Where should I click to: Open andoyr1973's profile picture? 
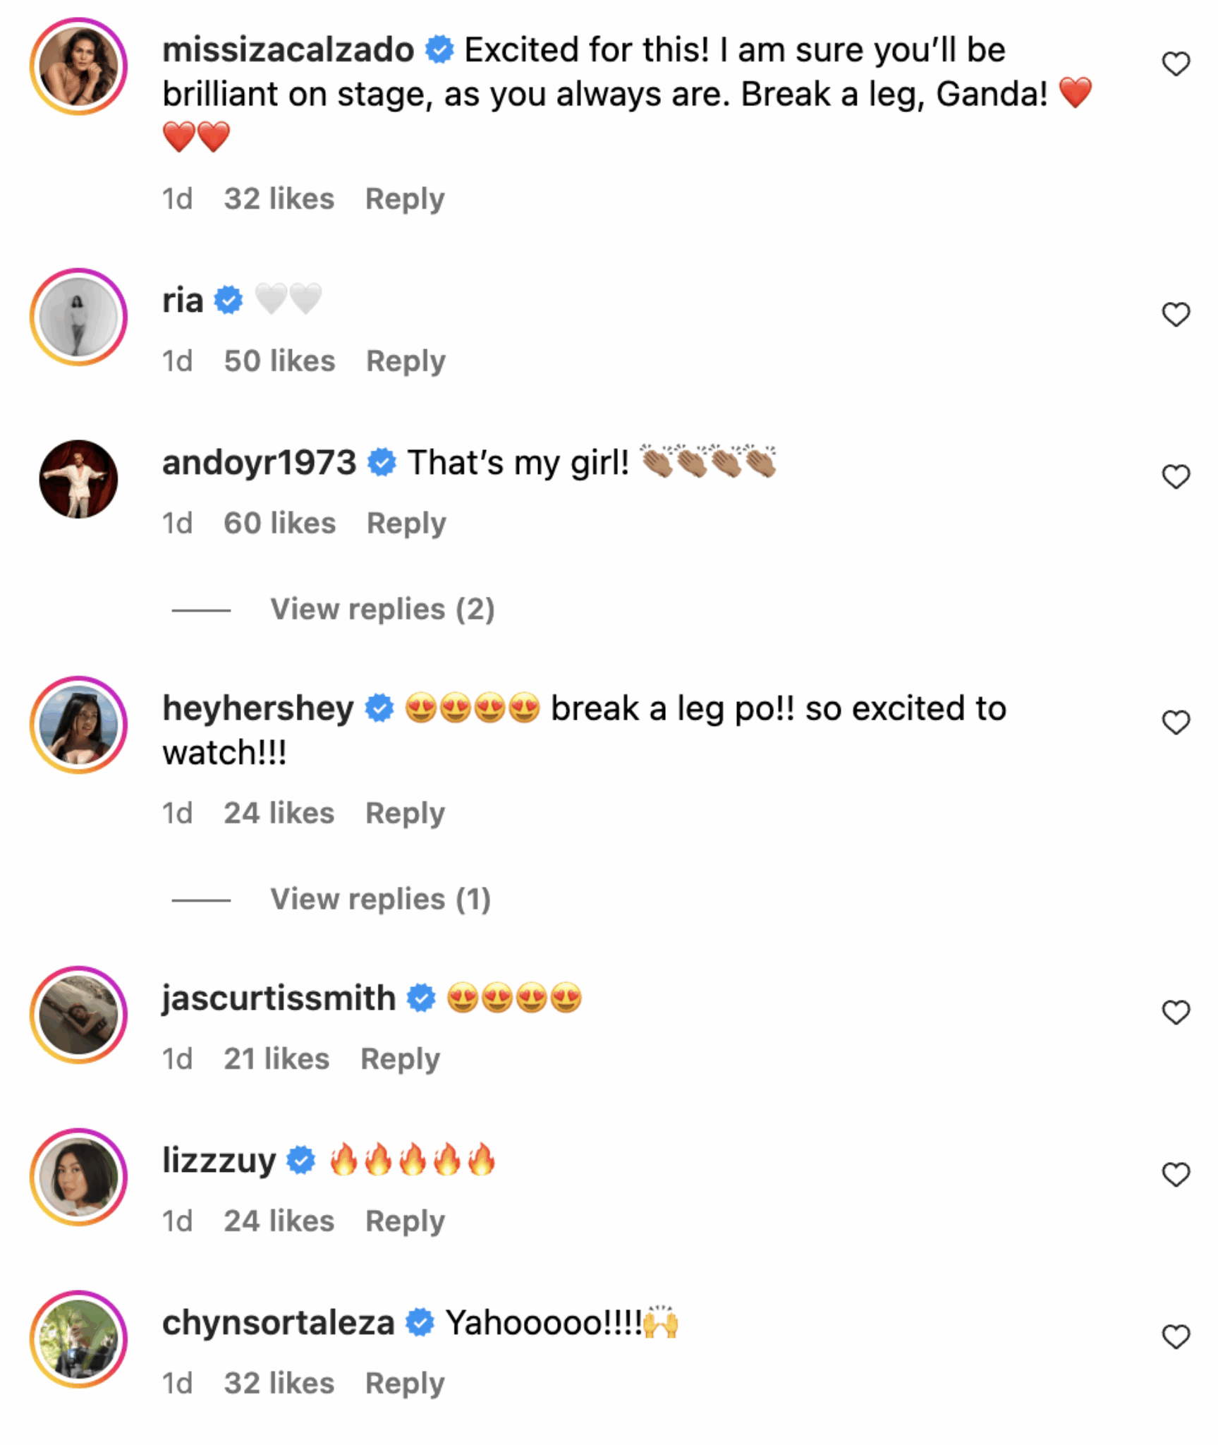tap(78, 479)
